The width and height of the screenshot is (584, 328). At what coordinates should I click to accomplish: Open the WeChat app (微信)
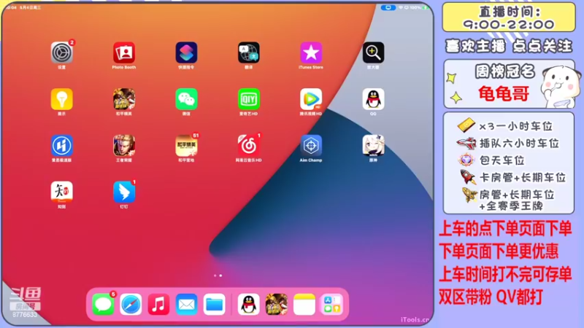click(x=186, y=99)
